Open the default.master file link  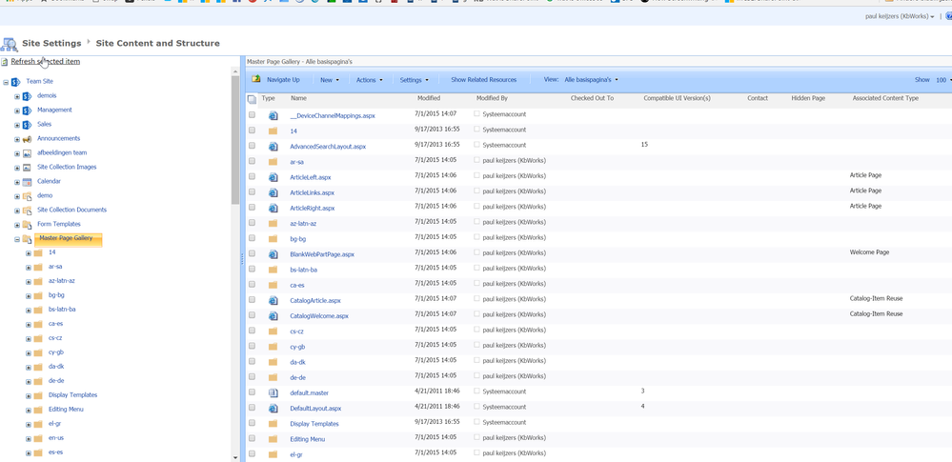click(309, 393)
